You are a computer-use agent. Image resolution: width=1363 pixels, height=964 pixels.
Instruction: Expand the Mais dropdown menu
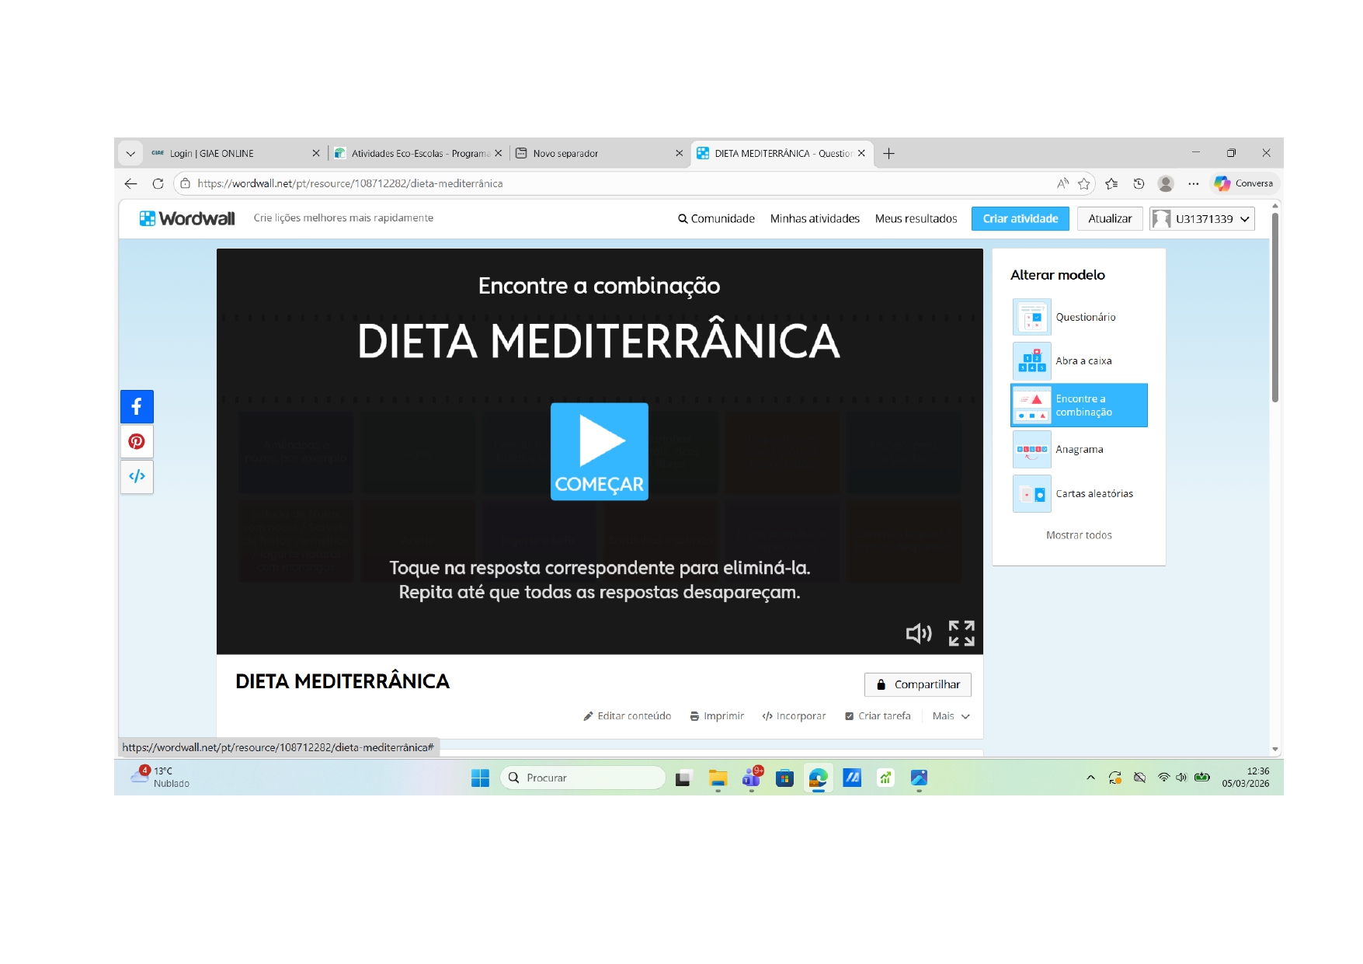[951, 716]
